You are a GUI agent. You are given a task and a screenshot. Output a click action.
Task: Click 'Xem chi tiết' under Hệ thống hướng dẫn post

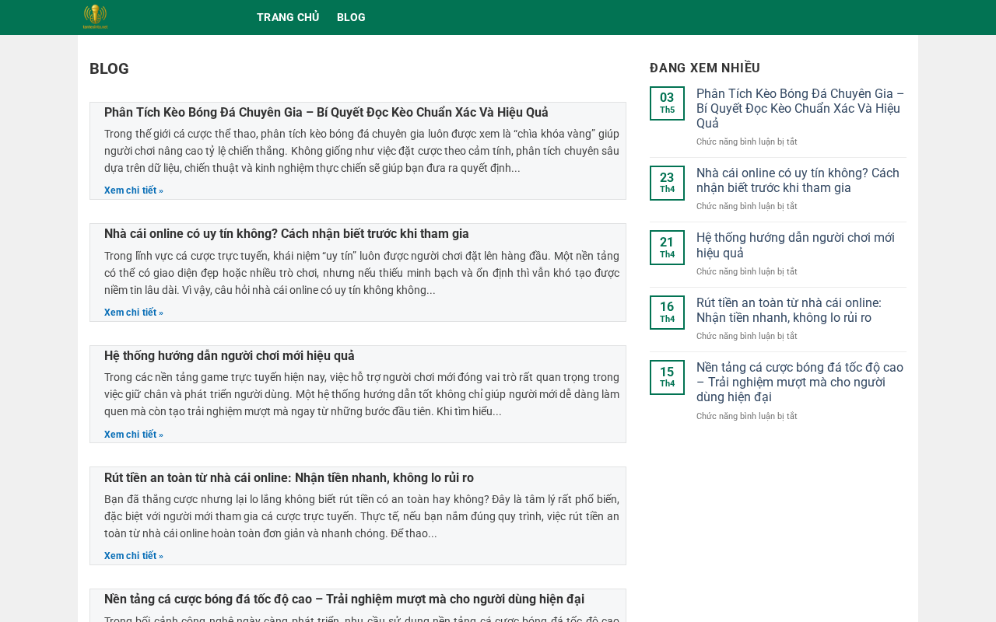tap(134, 435)
